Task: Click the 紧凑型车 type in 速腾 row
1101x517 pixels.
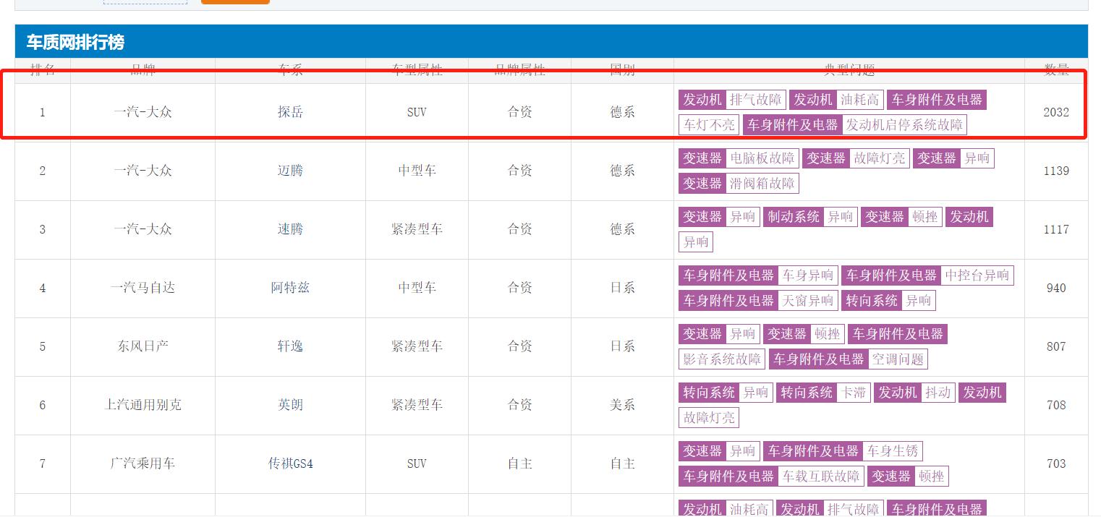Action: click(x=417, y=229)
